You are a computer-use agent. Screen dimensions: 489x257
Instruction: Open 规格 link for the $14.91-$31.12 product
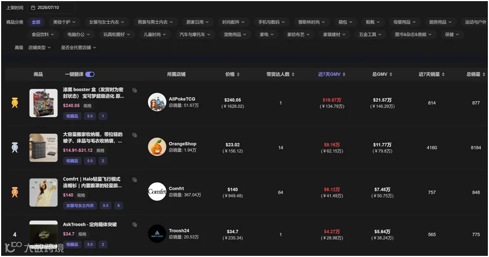coord(100,151)
